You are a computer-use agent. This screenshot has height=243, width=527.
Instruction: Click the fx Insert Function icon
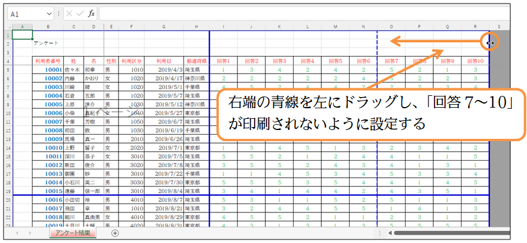[x=91, y=14]
